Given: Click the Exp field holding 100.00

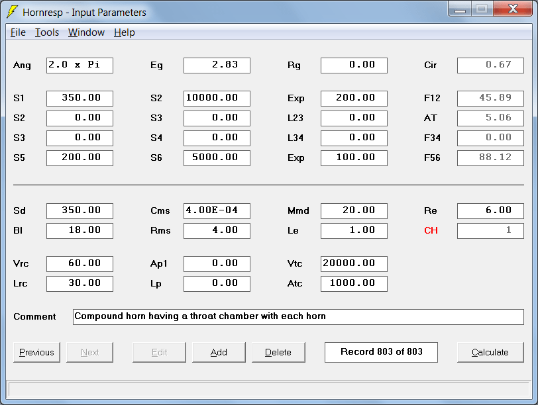Looking at the screenshot, I should point(354,158).
